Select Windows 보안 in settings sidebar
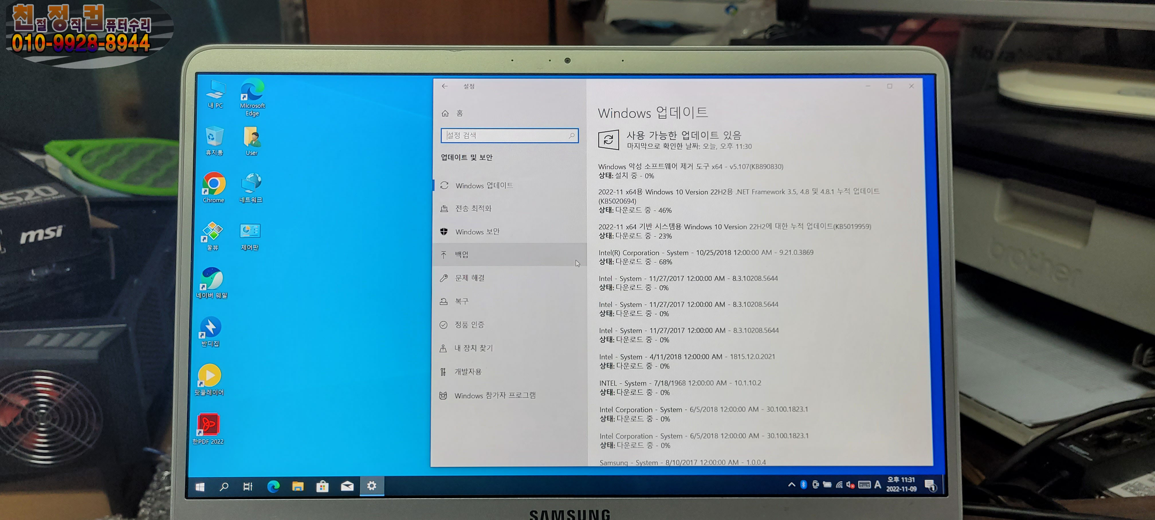The width and height of the screenshot is (1155, 520). point(477,232)
